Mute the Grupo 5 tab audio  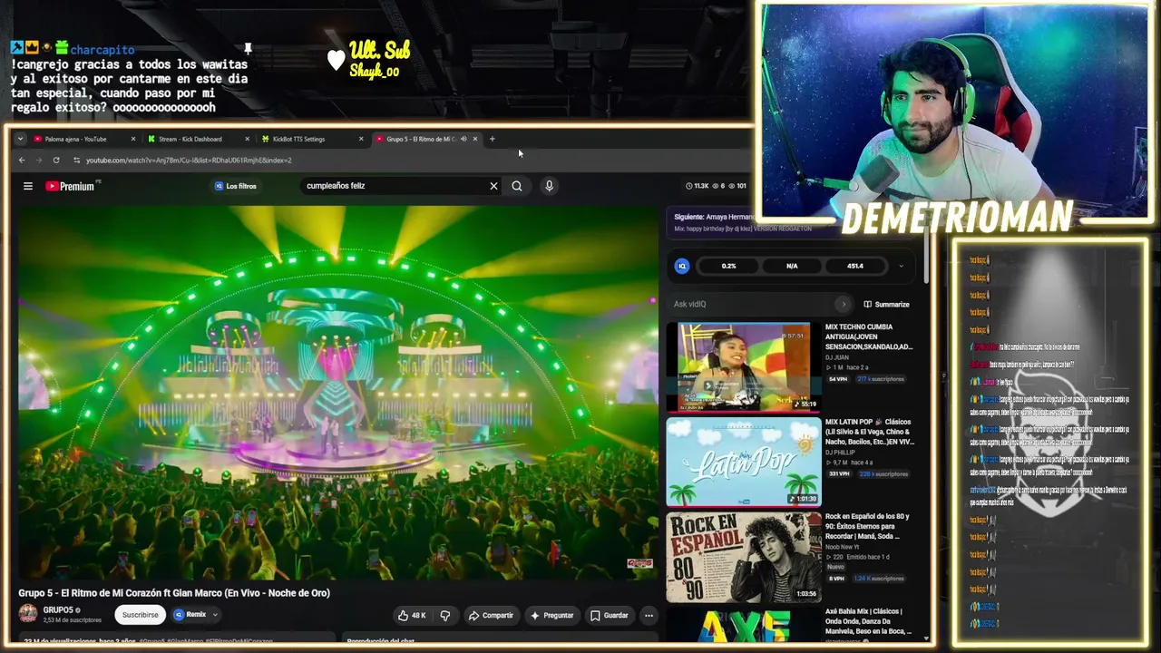(x=463, y=139)
